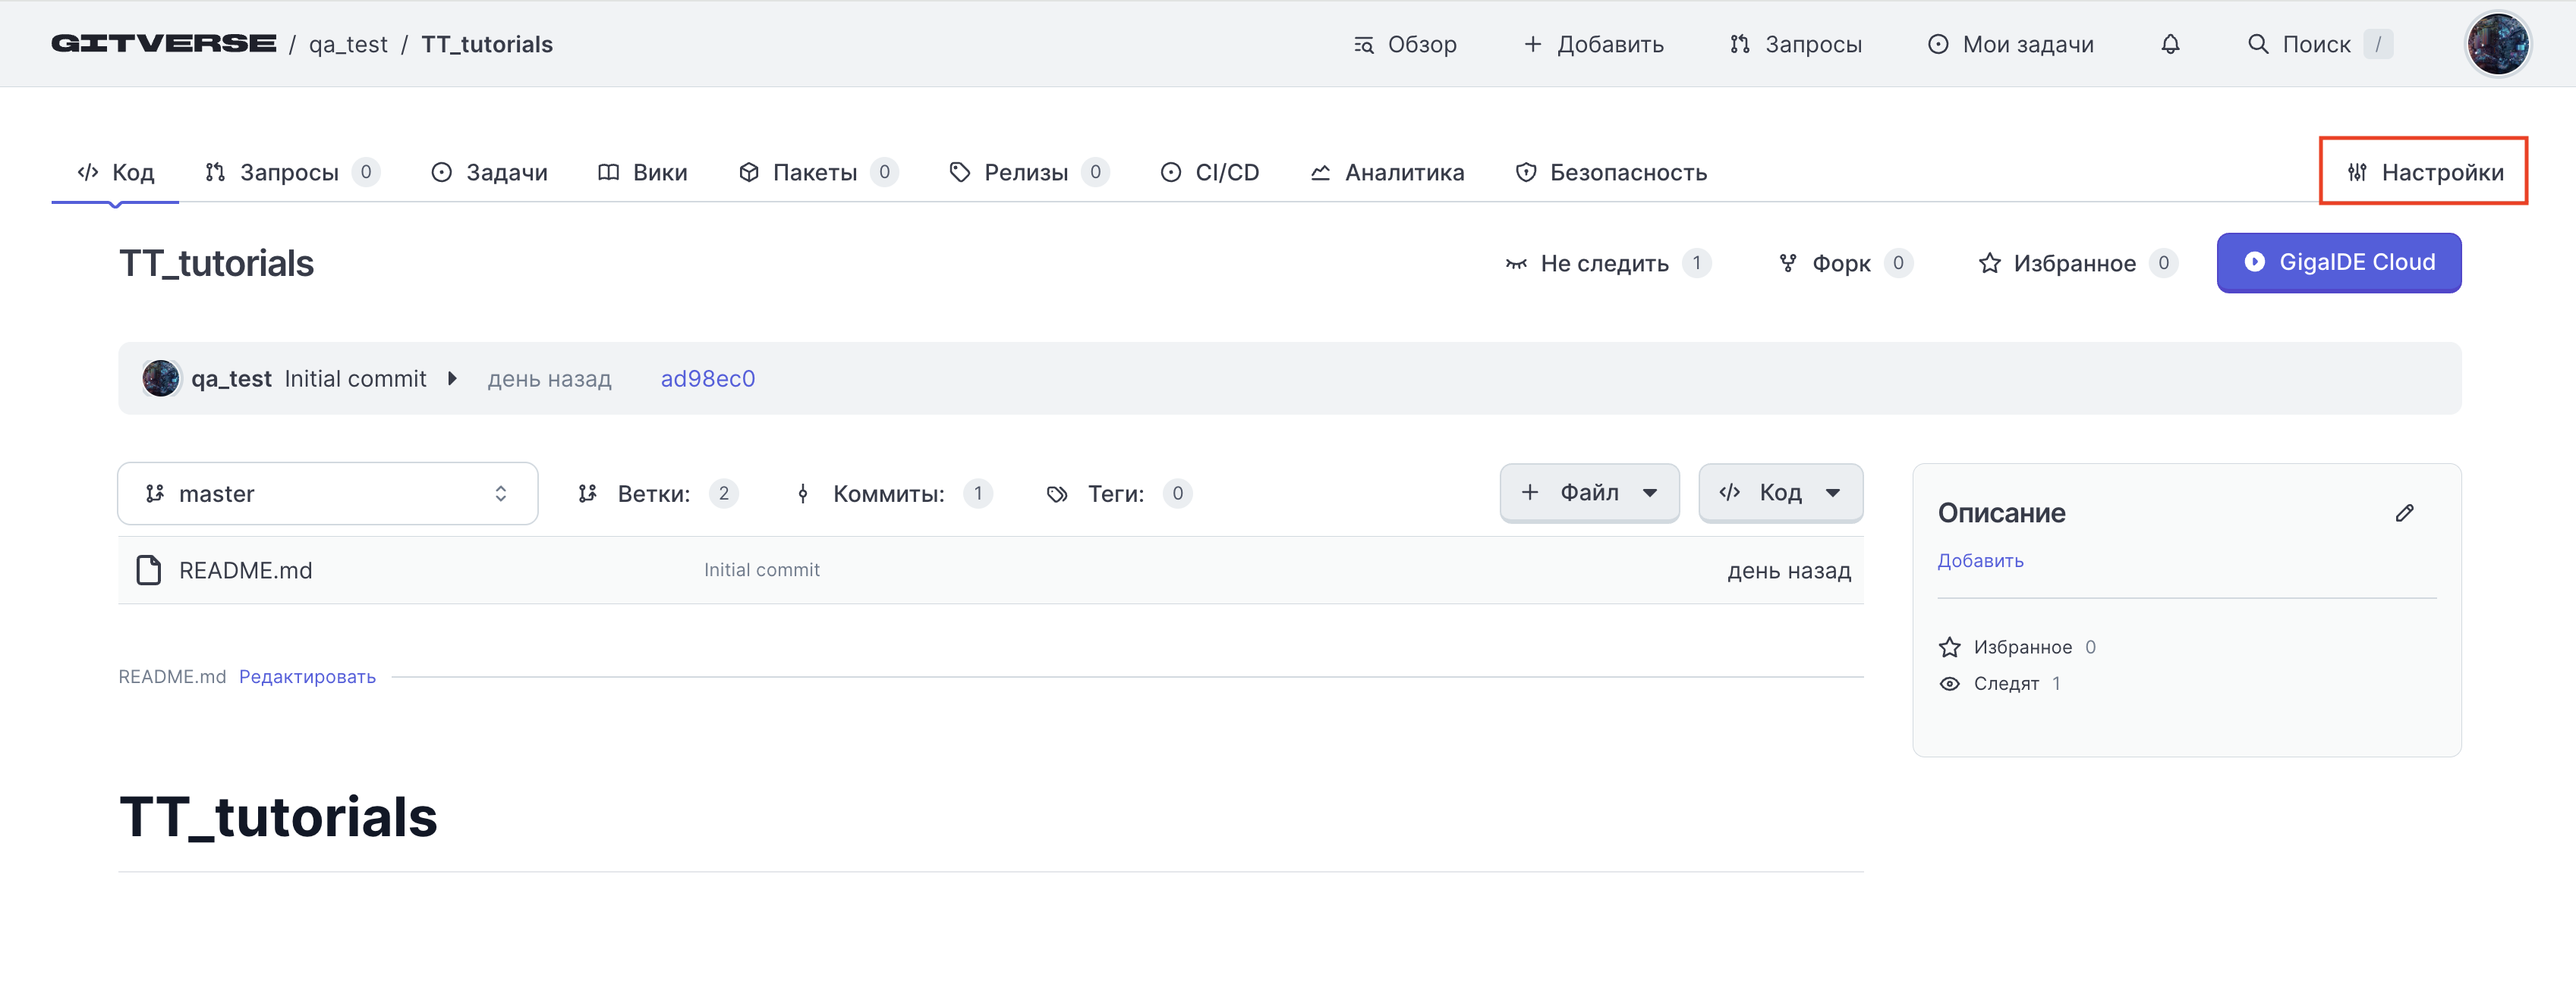2576x981 pixels.
Task: Open the Настройки tab
Action: coord(2424,172)
